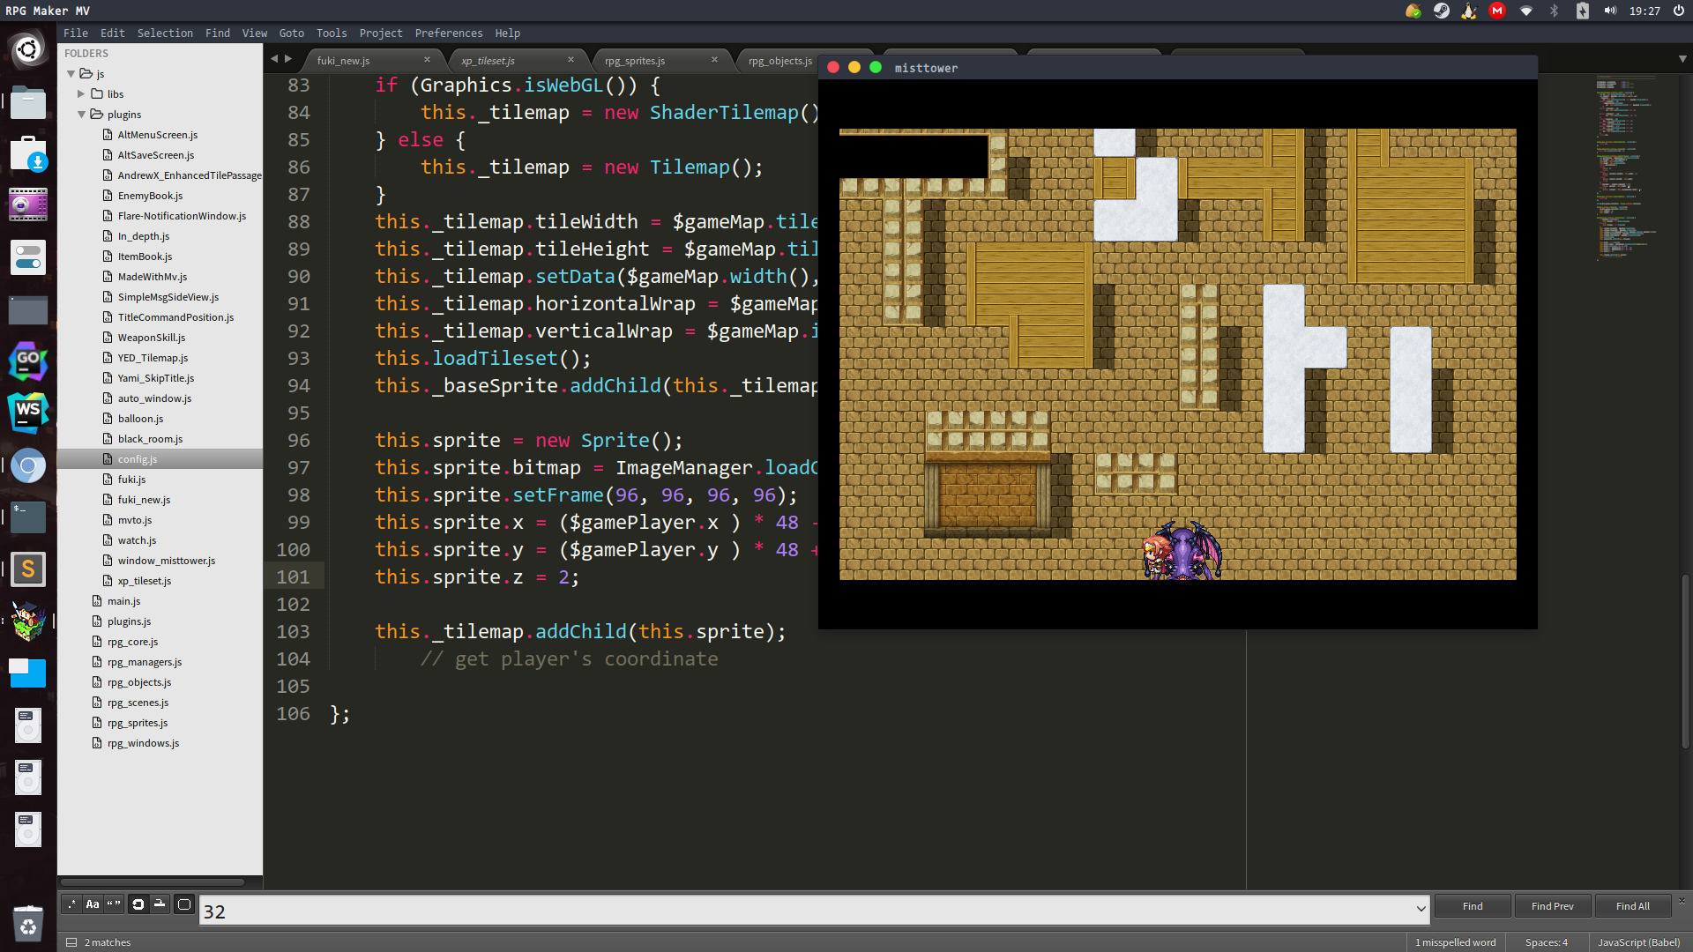Open the MEGA sync tray icon
This screenshot has width=1693, height=952.
[1497, 11]
